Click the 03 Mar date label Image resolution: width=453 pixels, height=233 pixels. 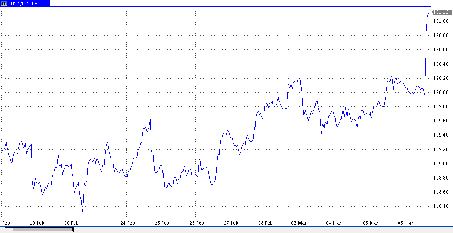pos(299,223)
